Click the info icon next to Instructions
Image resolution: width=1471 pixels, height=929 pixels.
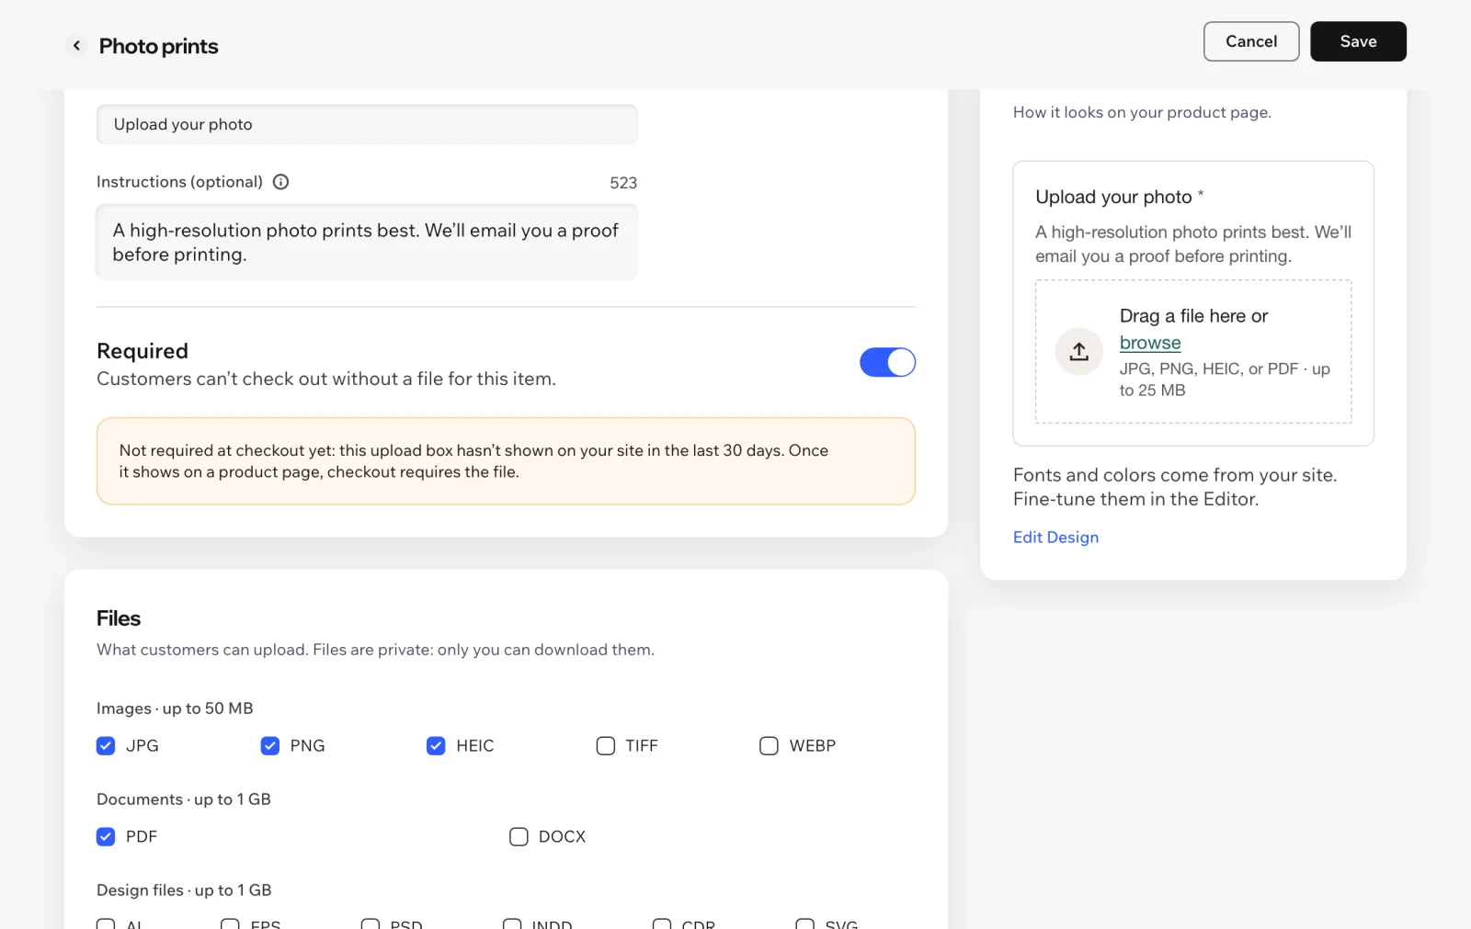pos(281,182)
